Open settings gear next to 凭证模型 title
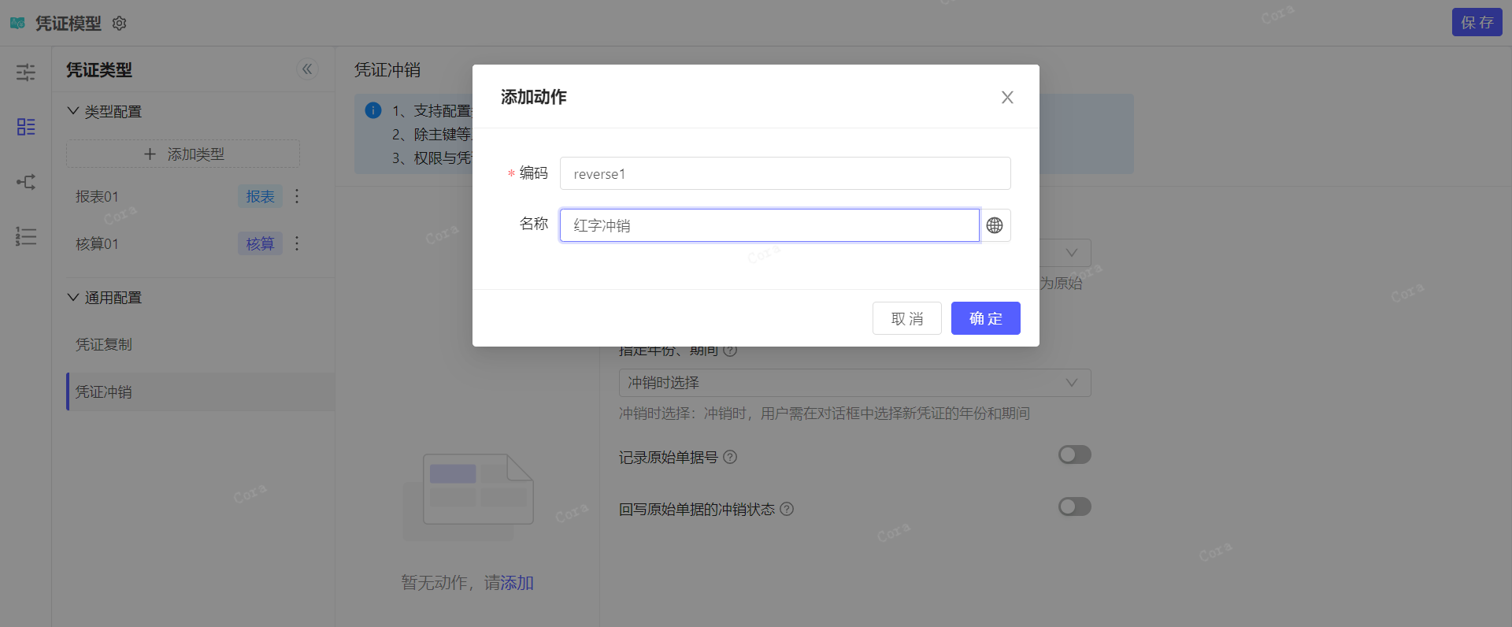 120,24
